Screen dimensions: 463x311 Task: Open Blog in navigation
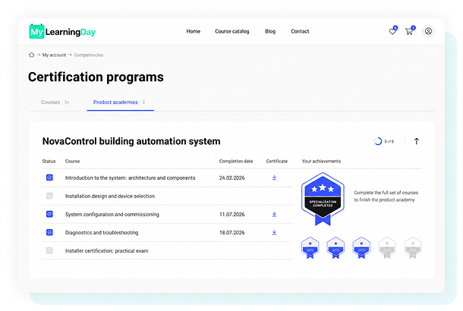[270, 31]
